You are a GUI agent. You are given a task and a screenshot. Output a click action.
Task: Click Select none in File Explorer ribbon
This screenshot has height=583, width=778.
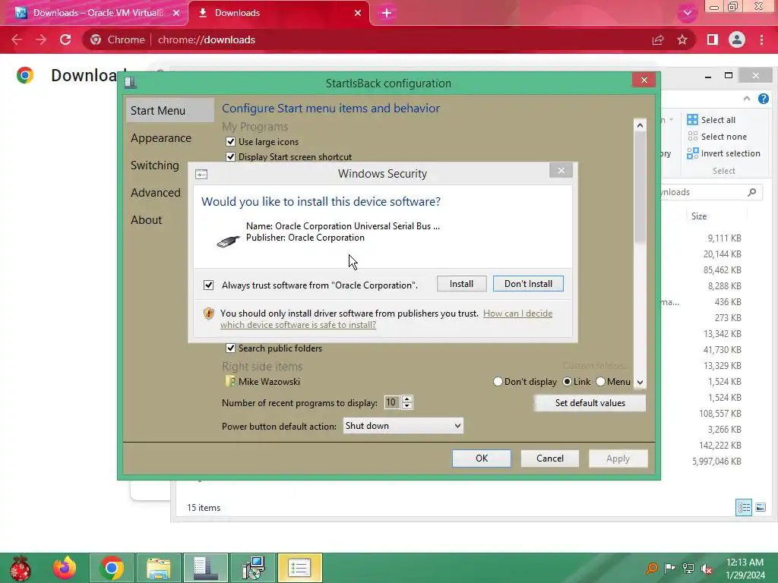pos(717,137)
